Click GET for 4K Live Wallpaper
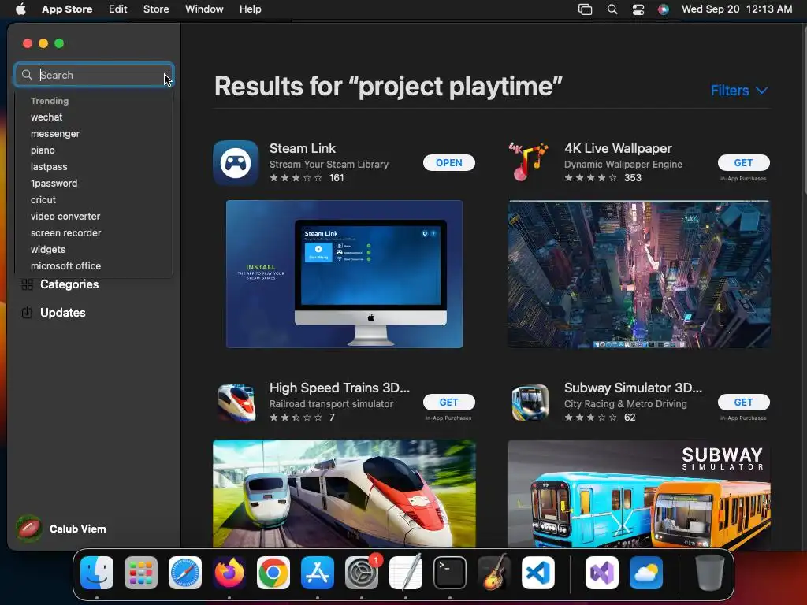 [x=744, y=162]
